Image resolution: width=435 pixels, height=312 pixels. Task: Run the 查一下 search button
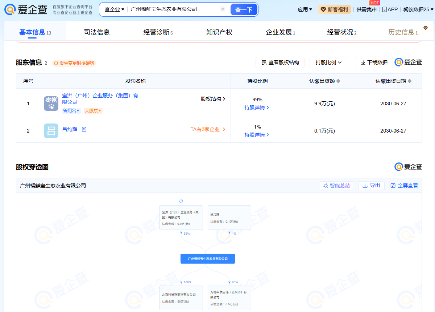[x=244, y=9]
